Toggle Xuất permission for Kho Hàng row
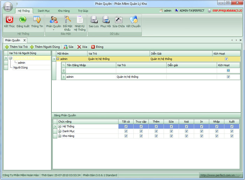 pyautogui.click(x=232, y=136)
